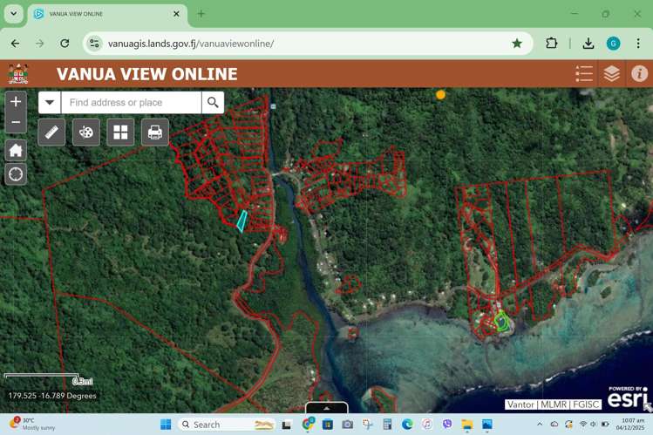653x435 pixels.
Task: Find my location on map
Action: (16, 174)
